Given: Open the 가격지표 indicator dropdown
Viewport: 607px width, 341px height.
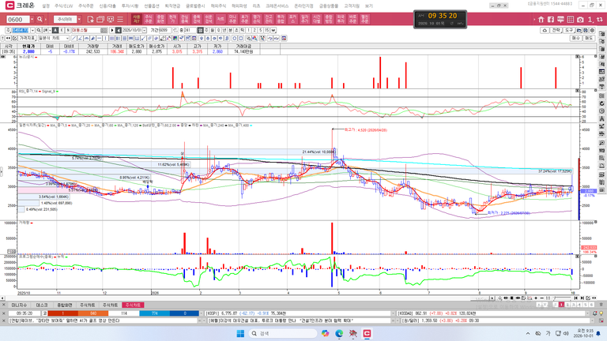Looking at the screenshot, I should coord(27,38).
